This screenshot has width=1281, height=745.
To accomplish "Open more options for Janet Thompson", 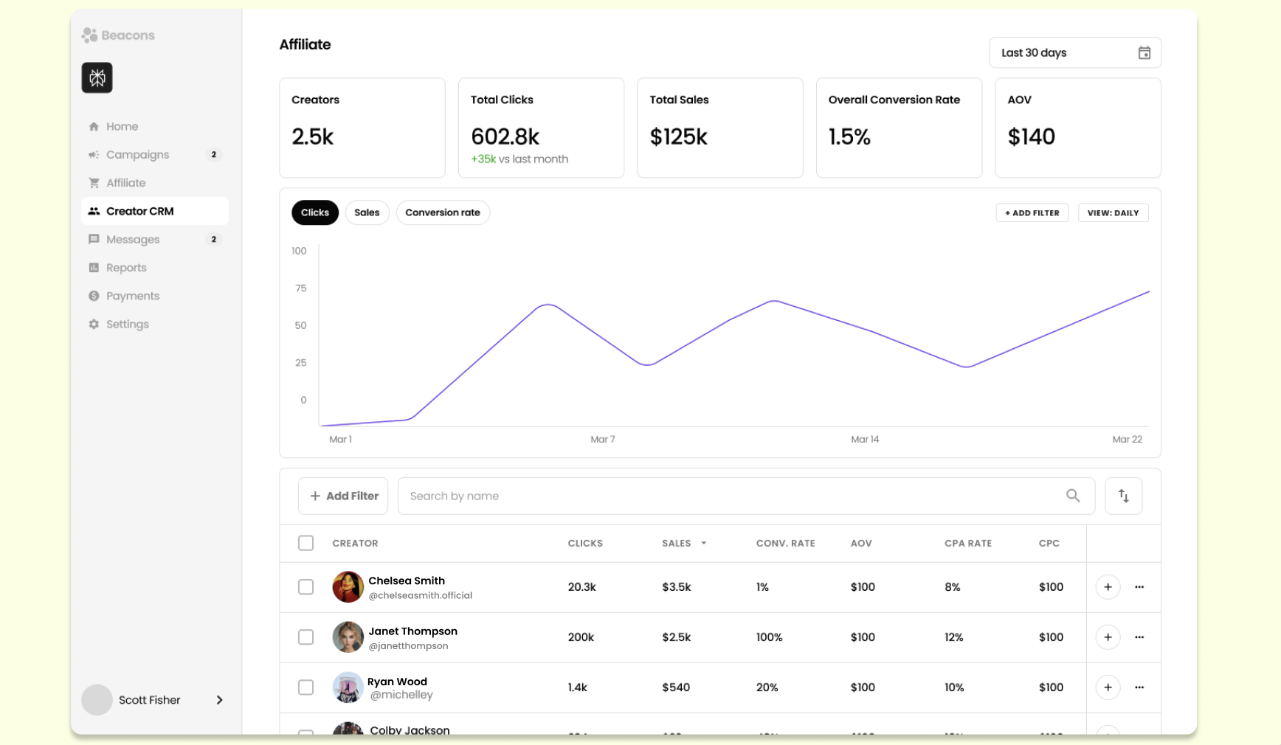I will (1139, 637).
